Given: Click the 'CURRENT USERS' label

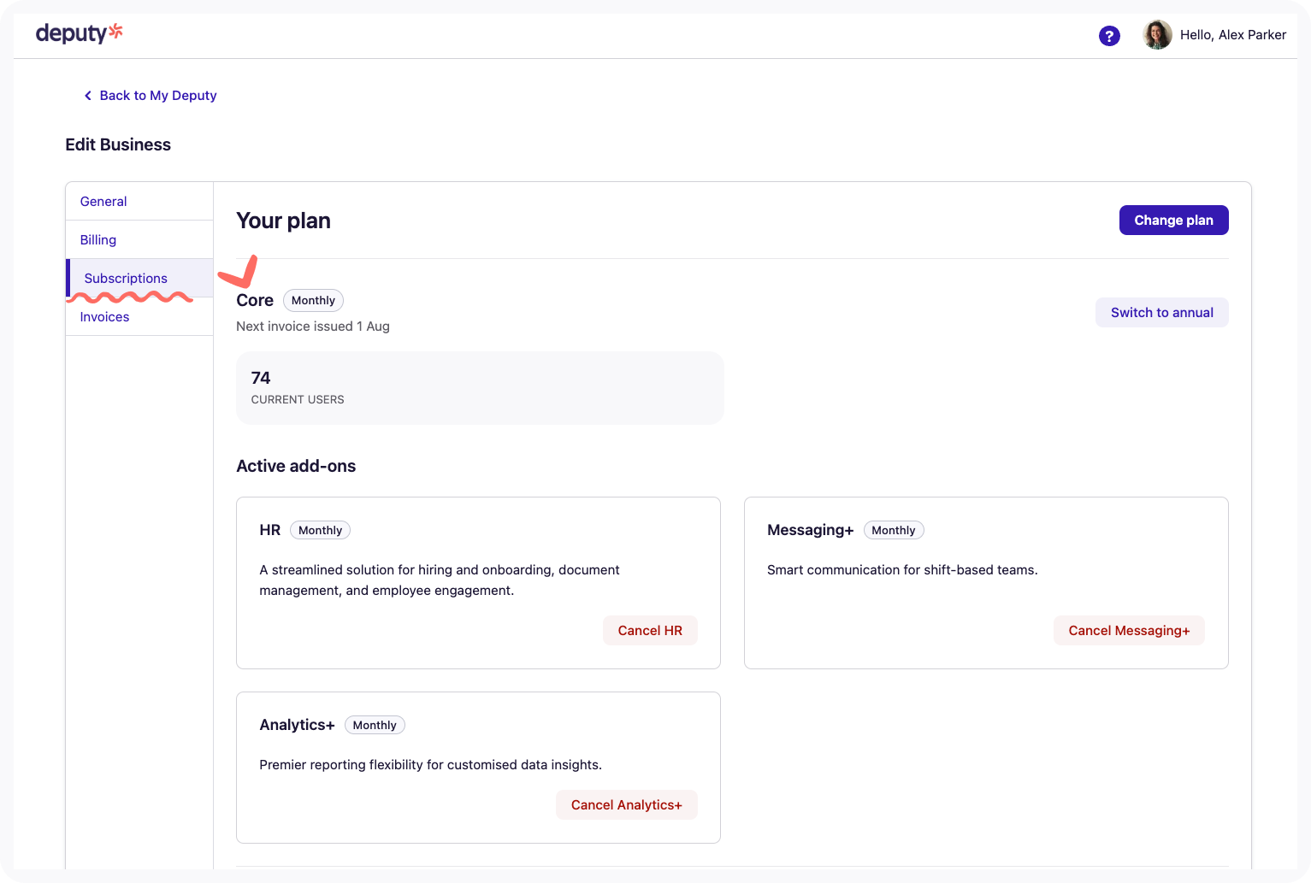Looking at the screenshot, I should coord(298,399).
